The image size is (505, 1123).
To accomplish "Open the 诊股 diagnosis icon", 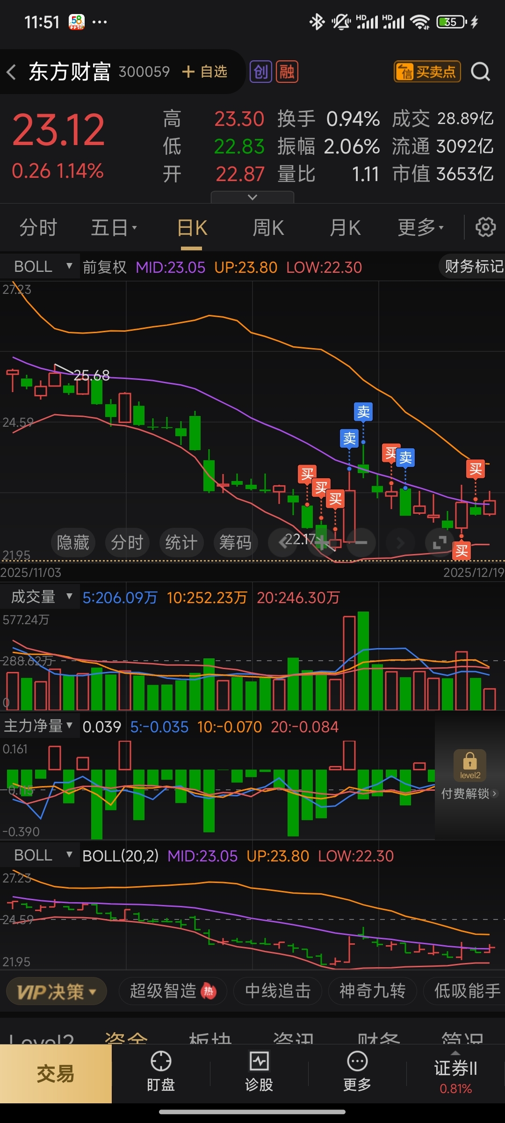I will [x=259, y=1072].
